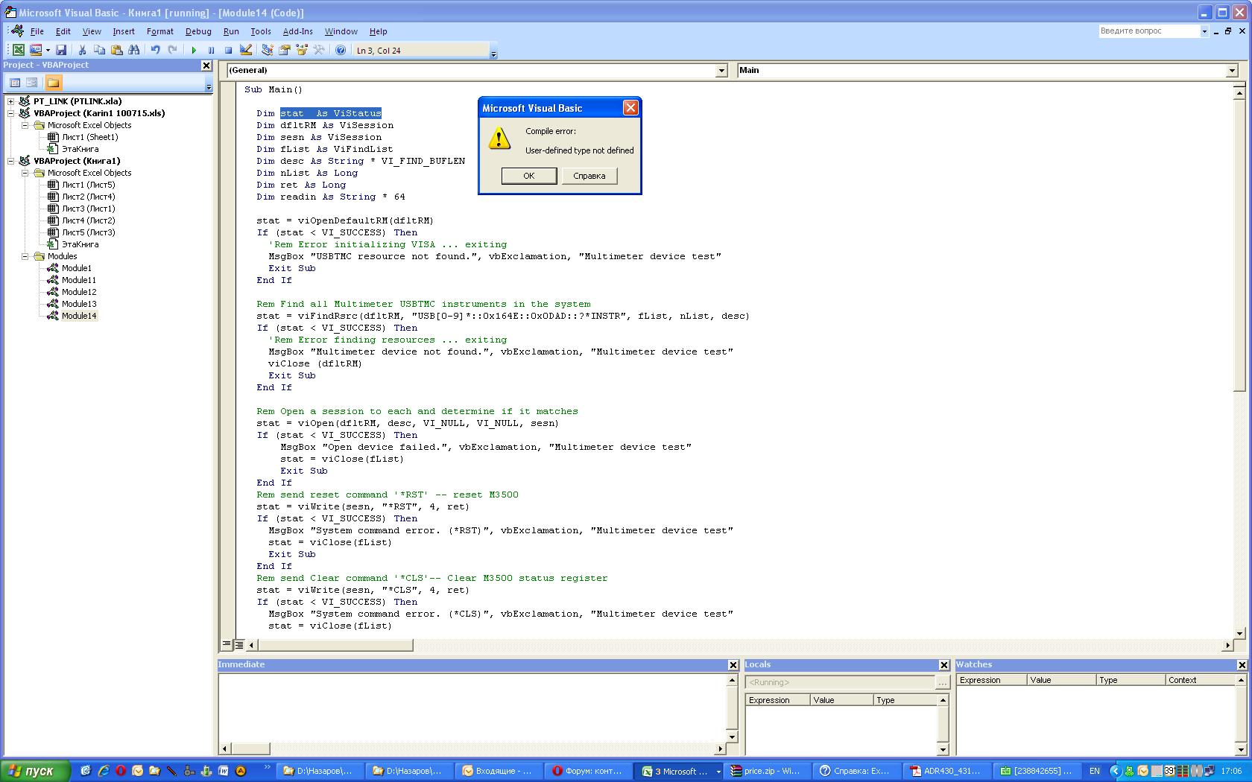Click the Справка button in error dialog

click(589, 176)
